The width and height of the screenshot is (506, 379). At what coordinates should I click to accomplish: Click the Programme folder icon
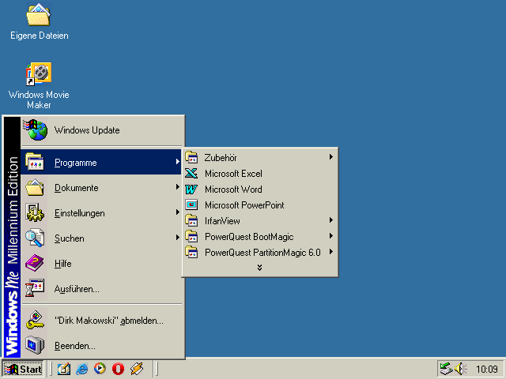35,162
